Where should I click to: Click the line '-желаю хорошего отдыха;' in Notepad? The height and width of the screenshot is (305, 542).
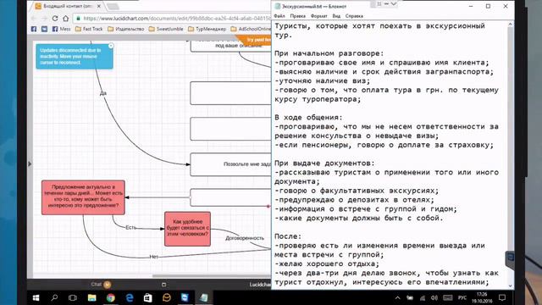tap(327, 263)
